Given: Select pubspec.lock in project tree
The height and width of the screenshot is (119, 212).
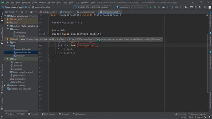Looking at the screenshot, I should tap(18, 75).
